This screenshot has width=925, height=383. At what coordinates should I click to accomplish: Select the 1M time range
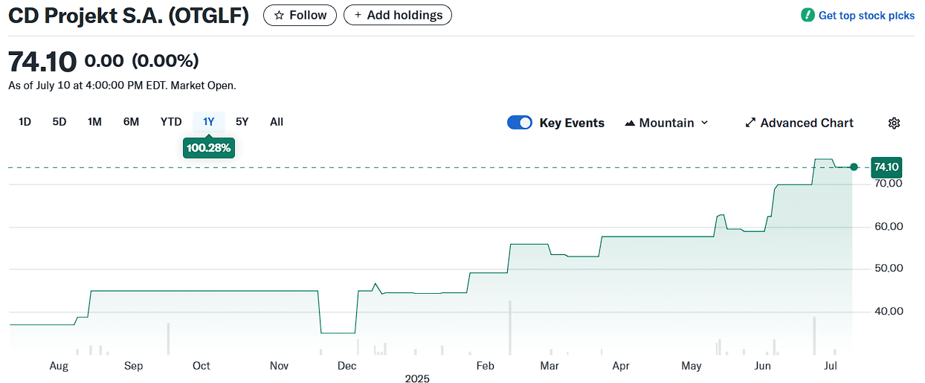point(94,122)
